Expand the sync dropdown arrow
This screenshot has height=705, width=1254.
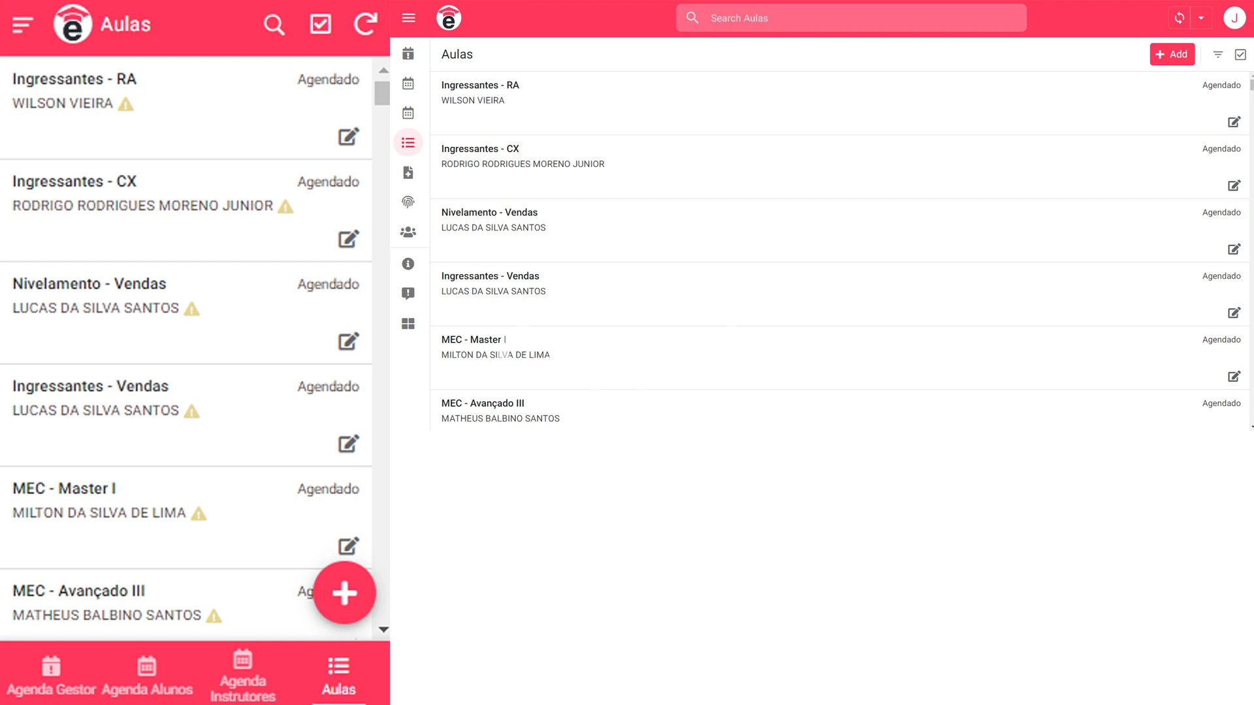tap(1201, 18)
